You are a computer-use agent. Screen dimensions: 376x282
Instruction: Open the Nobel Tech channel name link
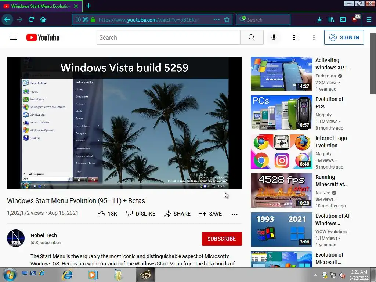point(44,235)
